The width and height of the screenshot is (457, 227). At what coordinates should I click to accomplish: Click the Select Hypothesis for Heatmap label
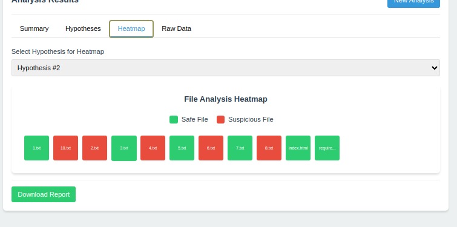[x=58, y=51]
